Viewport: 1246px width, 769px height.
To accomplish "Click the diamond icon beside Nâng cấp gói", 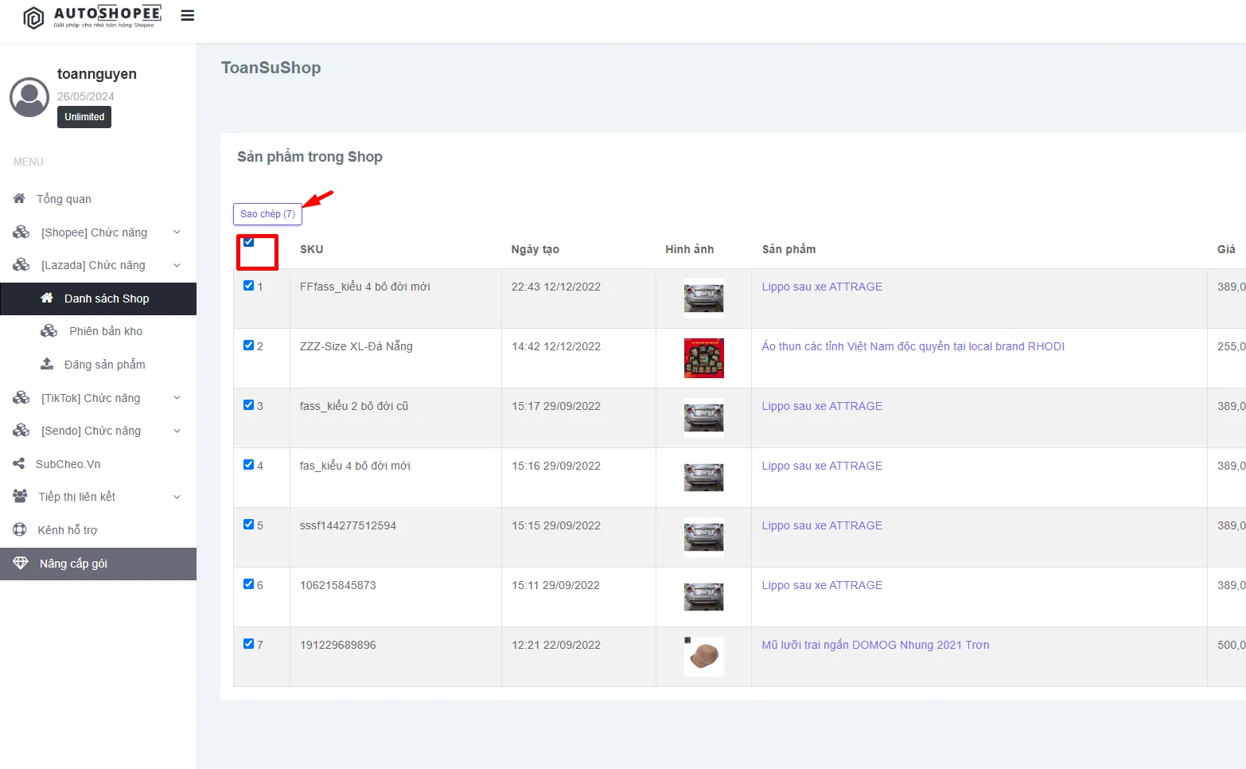I will click(x=21, y=563).
